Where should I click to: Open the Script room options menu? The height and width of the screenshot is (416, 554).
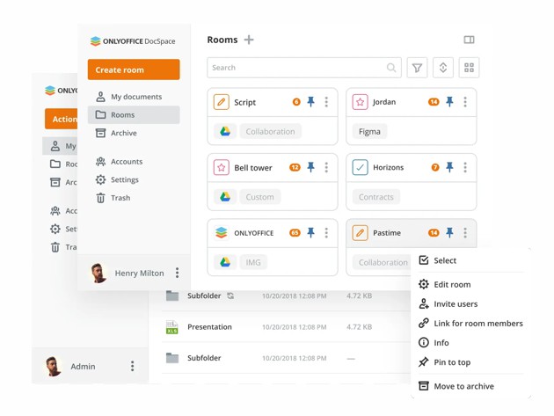(x=326, y=102)
